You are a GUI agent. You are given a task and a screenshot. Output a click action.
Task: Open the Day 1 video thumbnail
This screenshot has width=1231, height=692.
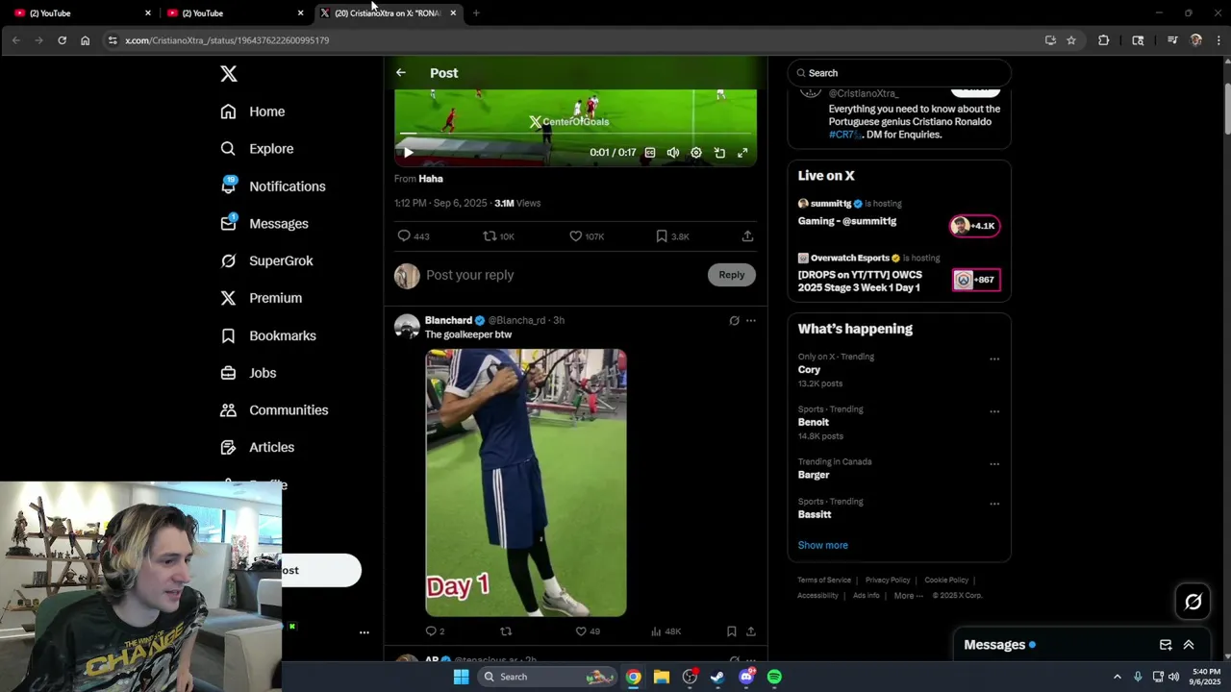coord(526,482)
